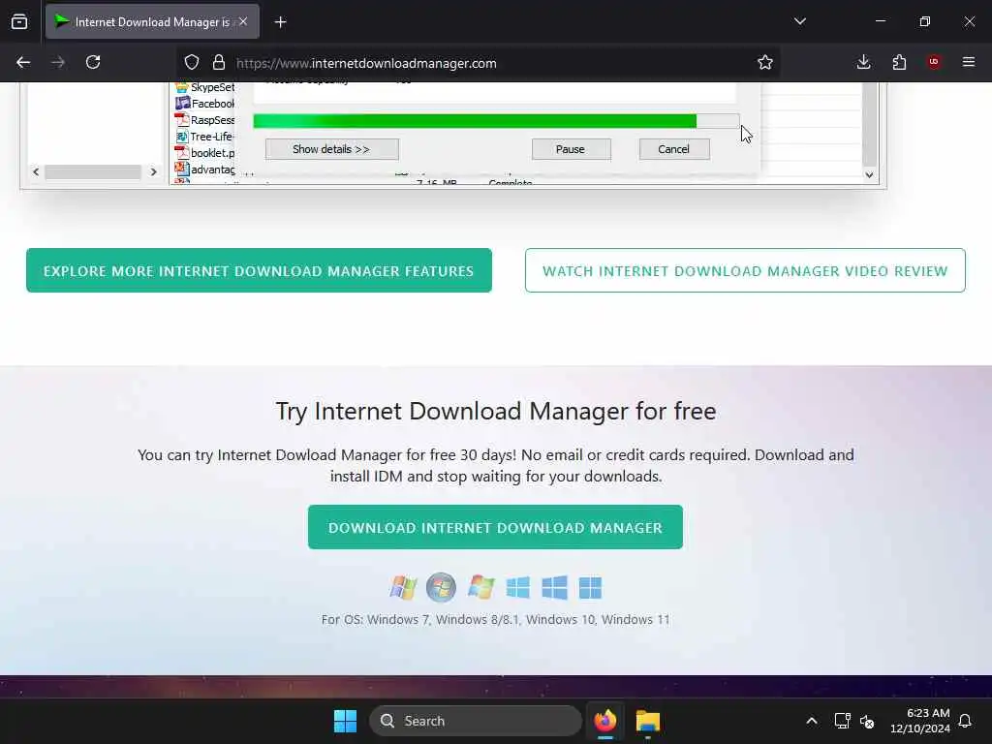Close the Internet Download Manager tab

[243, 21]
